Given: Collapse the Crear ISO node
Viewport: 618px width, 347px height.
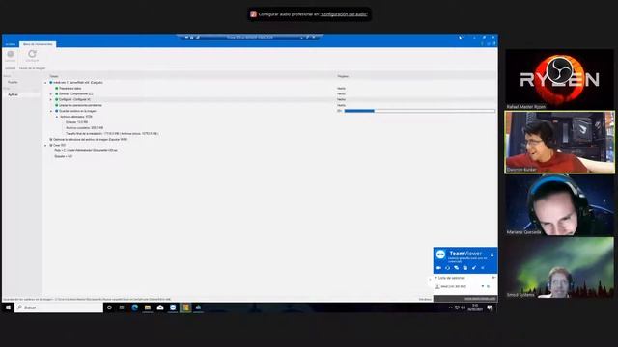Looking at the screenshot, I should 45,146.
